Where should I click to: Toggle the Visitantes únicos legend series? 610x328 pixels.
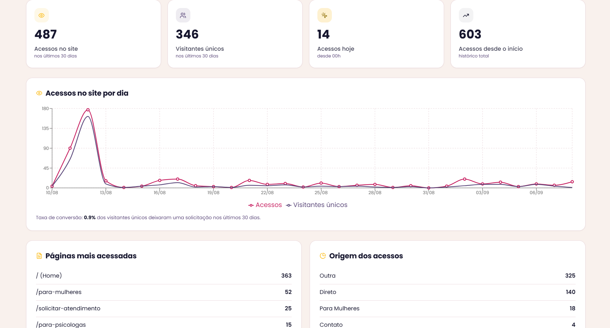pyautogui.click(x=317, y=205)
